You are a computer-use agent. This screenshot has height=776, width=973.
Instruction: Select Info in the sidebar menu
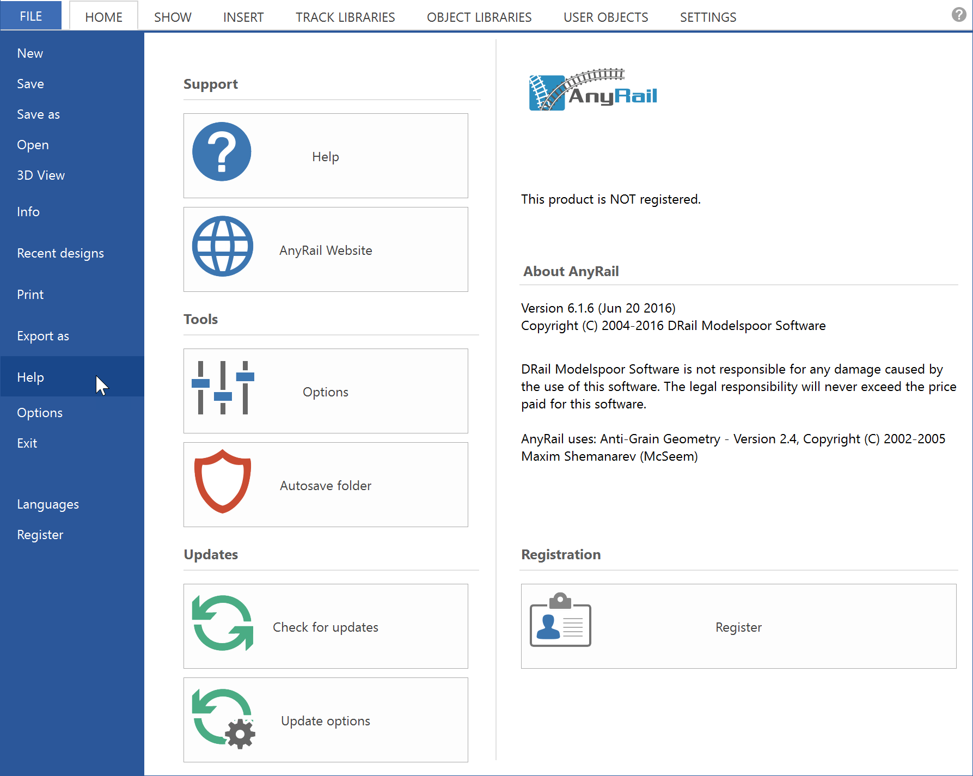[x=72, y=212]
